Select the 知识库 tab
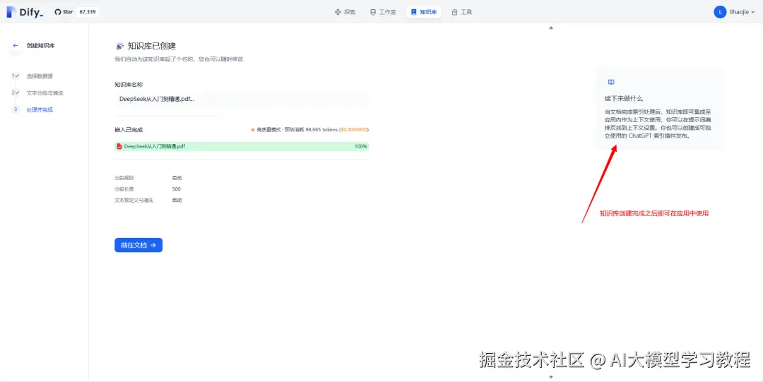Viewport: 763px width, 382px height. [x=423, y=12]
